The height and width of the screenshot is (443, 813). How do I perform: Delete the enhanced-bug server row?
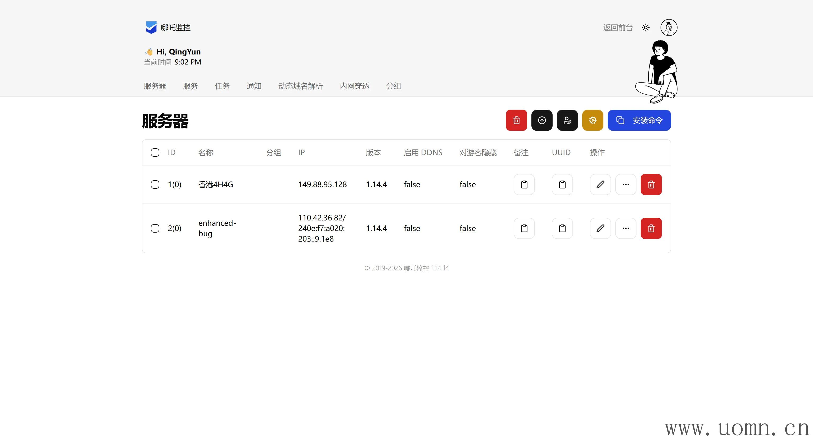(651, 228)
